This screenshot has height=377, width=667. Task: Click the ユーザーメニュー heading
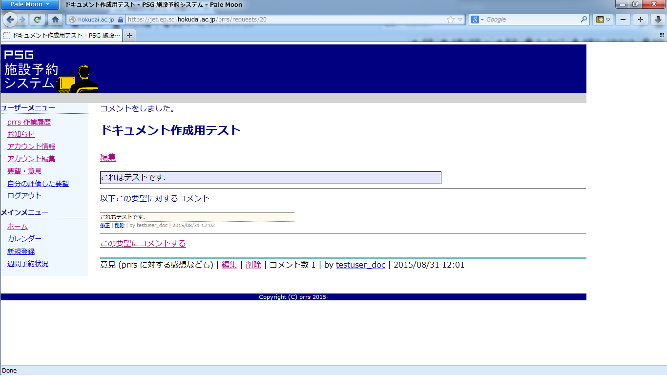click(28, 108)
